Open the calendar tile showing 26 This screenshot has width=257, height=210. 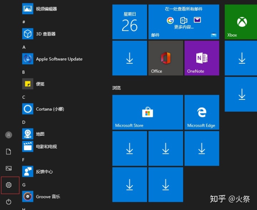tap(130, 22)
